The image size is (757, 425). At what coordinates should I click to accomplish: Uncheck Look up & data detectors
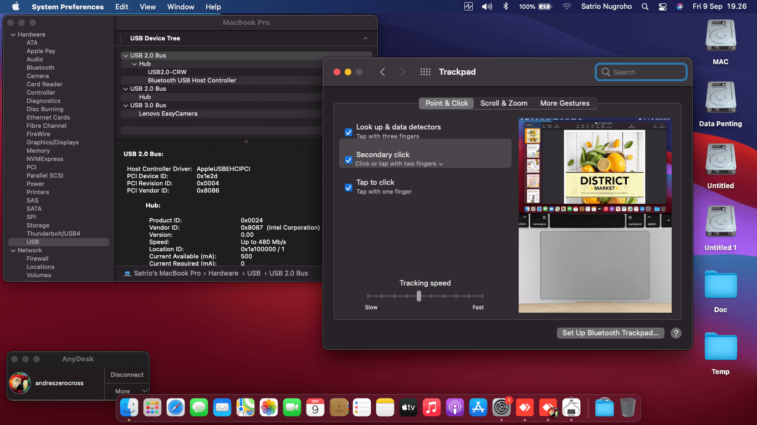click(x=349, y=132)
